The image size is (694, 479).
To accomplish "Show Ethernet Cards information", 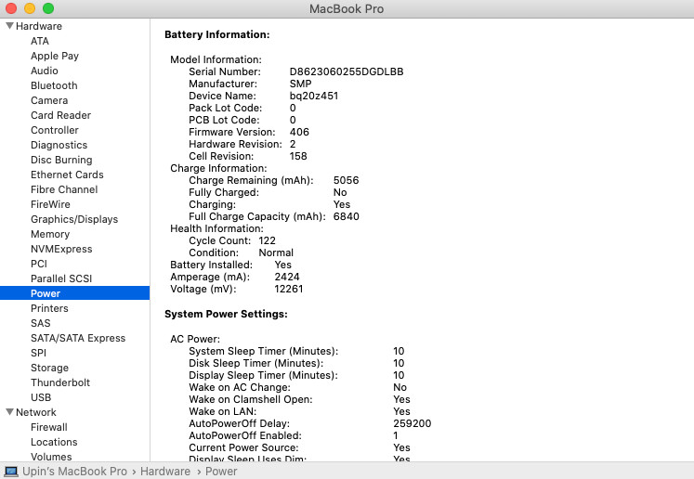I will tap(67, 175).
